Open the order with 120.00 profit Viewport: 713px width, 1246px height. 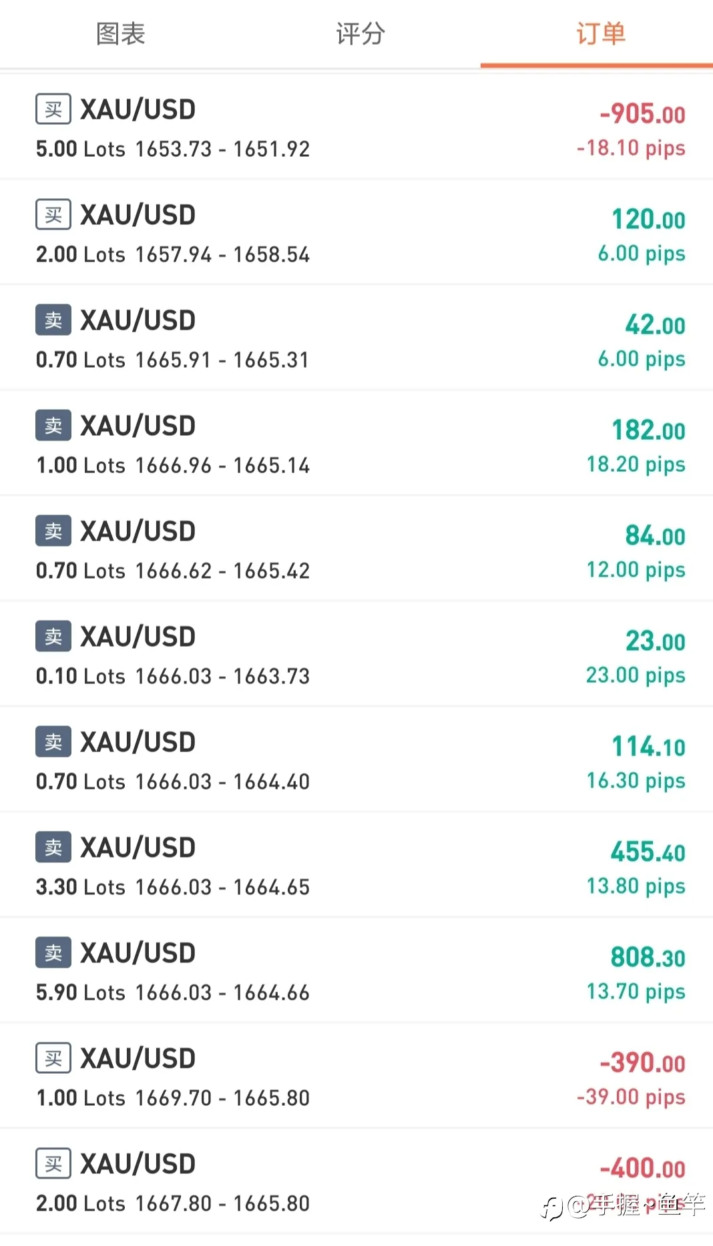(x=356, y=232)
